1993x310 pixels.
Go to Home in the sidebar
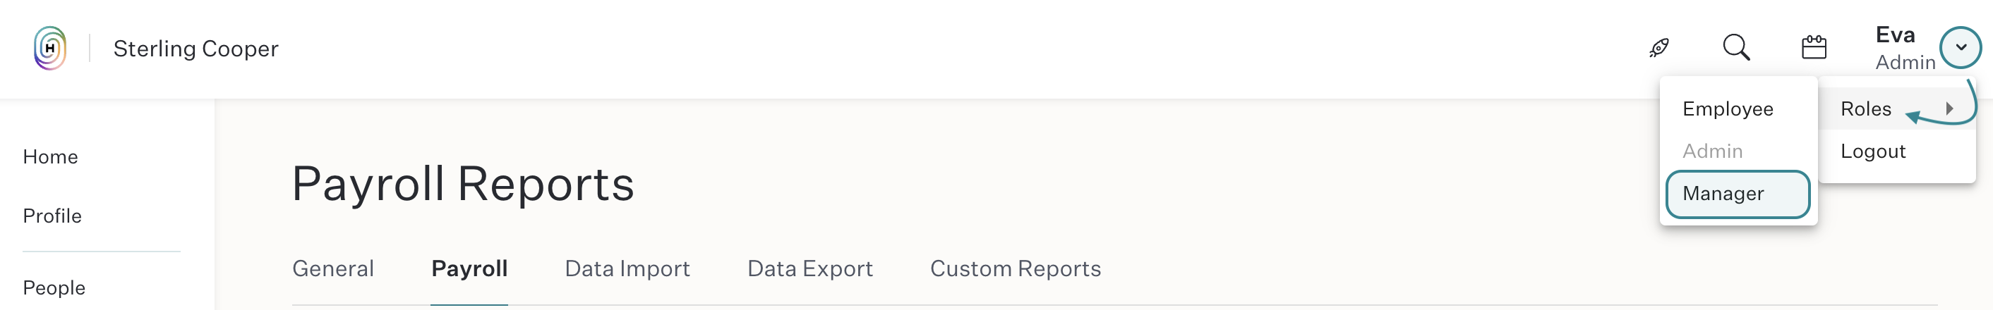tap(50, 157)
